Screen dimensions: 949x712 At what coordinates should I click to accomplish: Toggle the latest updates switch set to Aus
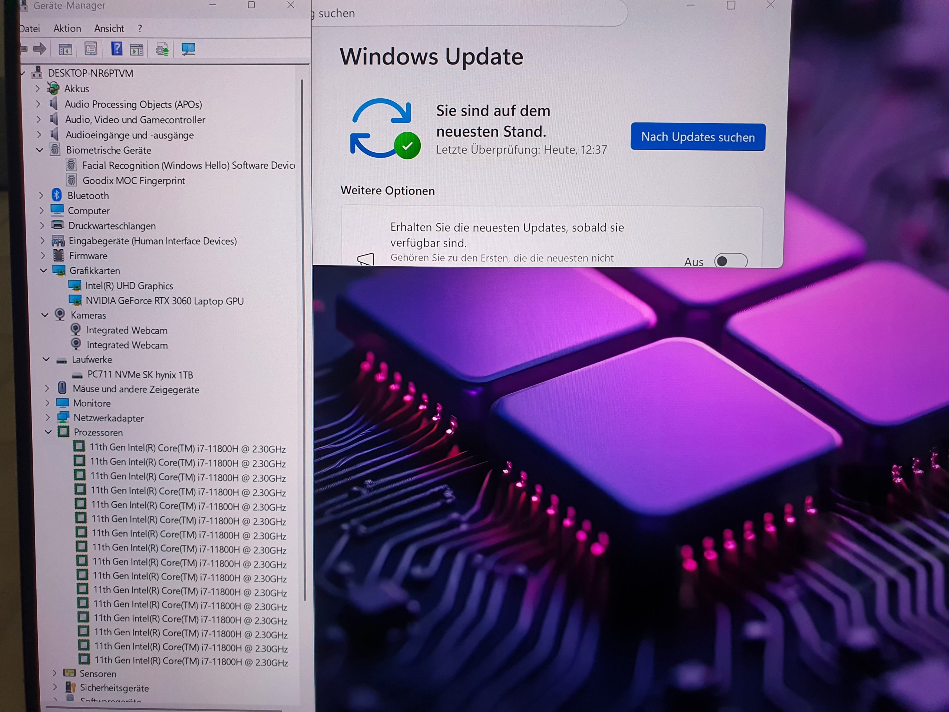(x=730, y=261)
